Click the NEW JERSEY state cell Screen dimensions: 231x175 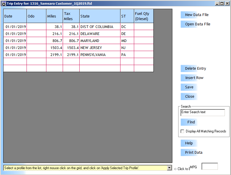click(x=100, y=48)
